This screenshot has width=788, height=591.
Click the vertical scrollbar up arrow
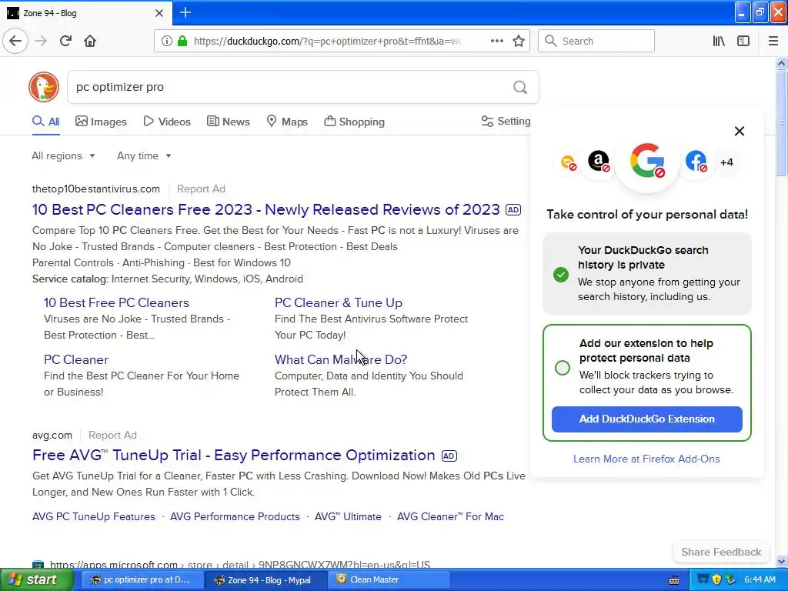781,63
